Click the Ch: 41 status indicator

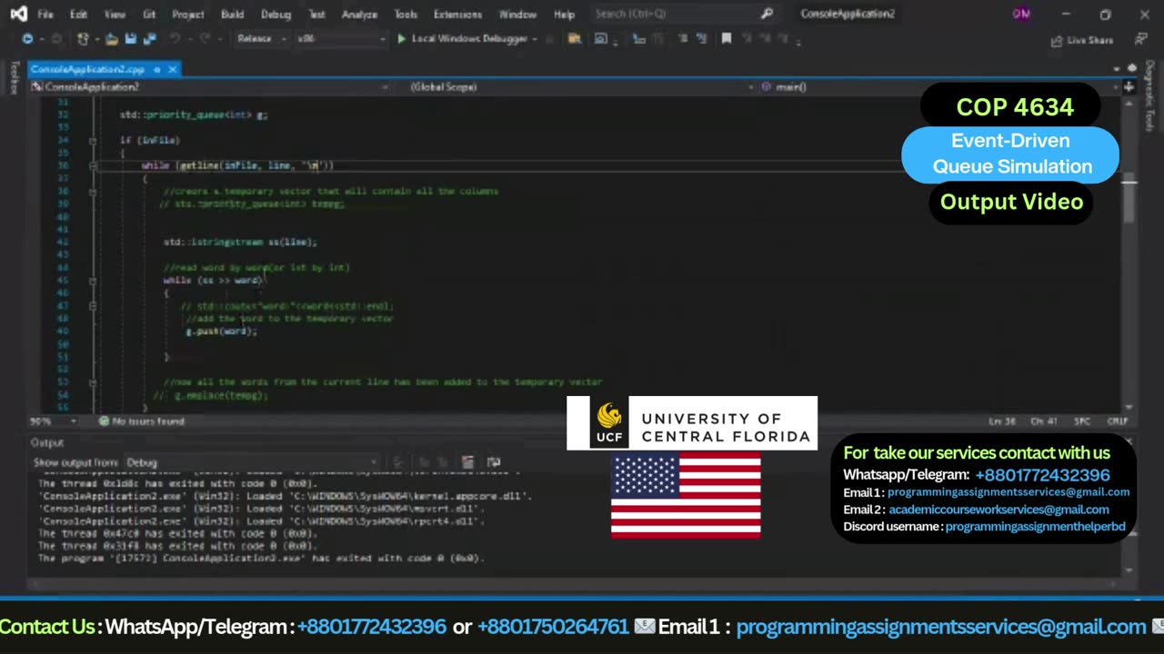pyautogui.click(x=1043, y=421)
